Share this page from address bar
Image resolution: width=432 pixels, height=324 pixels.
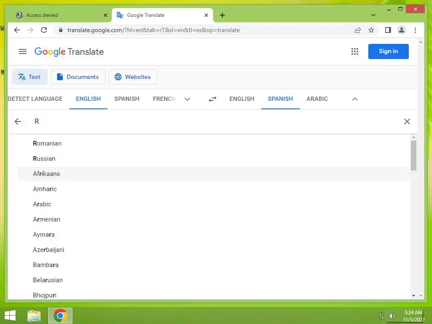(x=358, y=30)
